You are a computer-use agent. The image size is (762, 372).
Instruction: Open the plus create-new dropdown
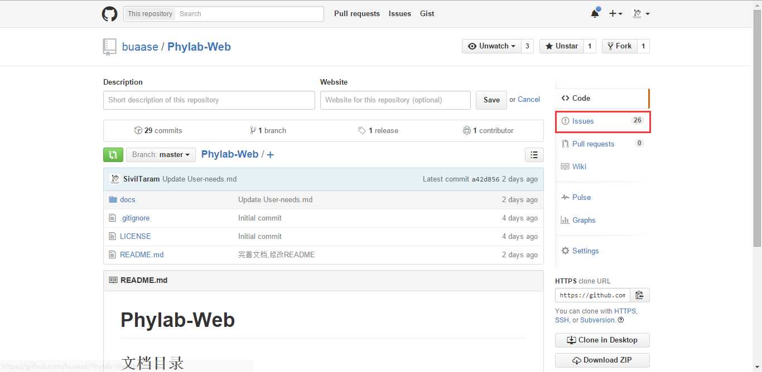[x=616, y=13]
